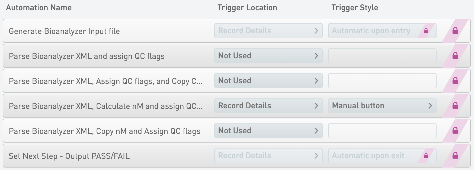Click empty Trigger Style field for Copy nM row
This screenshot has height=170, width=474.
[382, 131]
